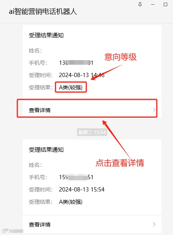Screen dimensions: 173x235
Task: Click the ai智能营销电话机器人 chat title
Action: click(43, 12)
